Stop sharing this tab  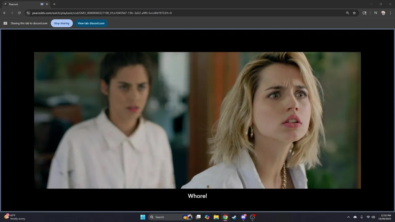point(62,23)
